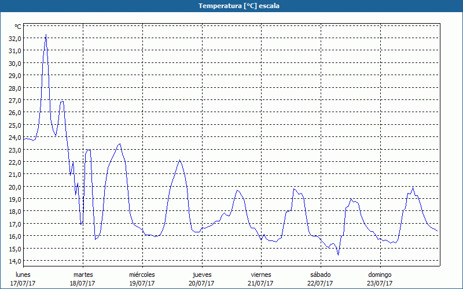Select the "viernes" day label

click(x=261, y=275)
